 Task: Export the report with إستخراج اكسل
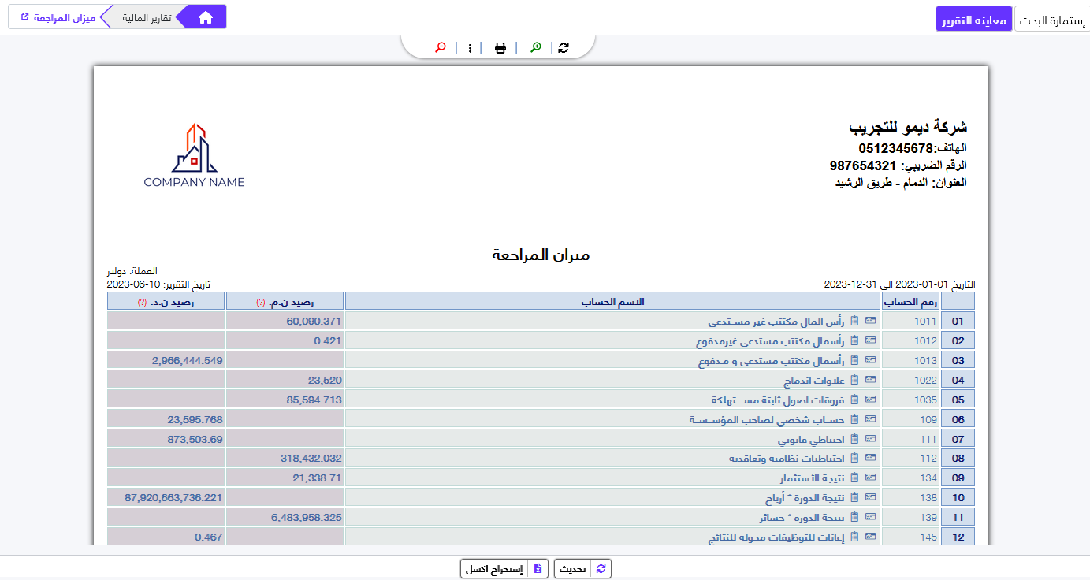(x=504, y=567)
